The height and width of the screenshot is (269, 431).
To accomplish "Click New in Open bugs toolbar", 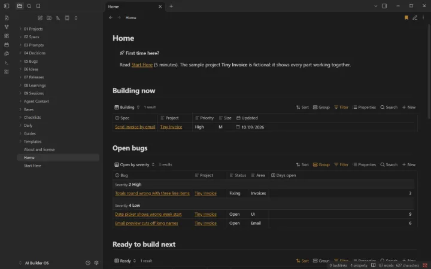I will point(409,164).
